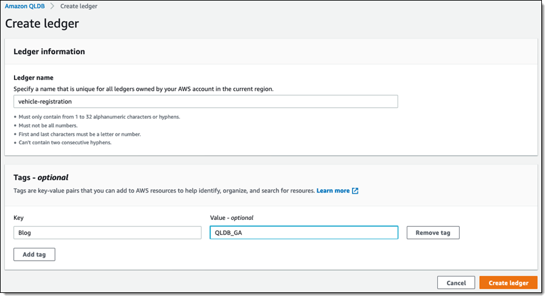The height and width of the screenshot is (299, 548).
Task: Select the Ledger information section header
Action: 49,52
